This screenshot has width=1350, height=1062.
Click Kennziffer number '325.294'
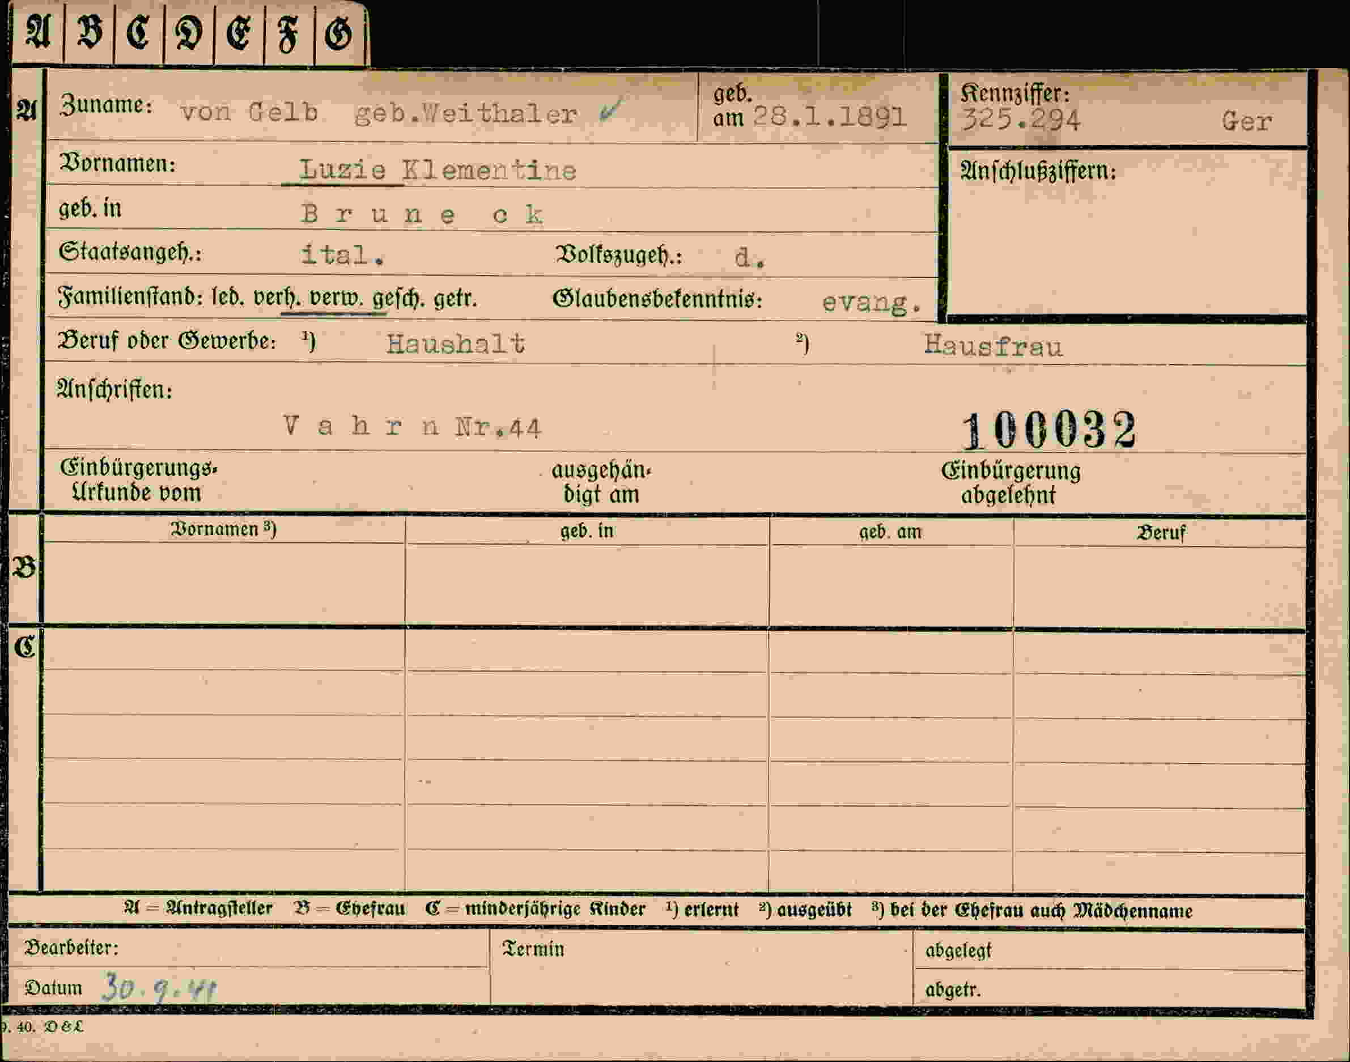click(x=1020, y=120)
